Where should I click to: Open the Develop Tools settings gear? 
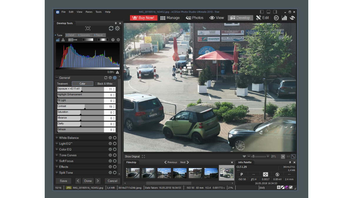[118, 28]
